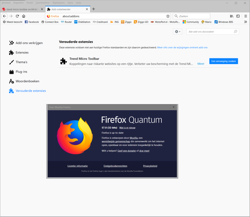250x217 pixels.
Task: Click the Trend Micro Toolbar puzzle icon
Action: (63, 61)
